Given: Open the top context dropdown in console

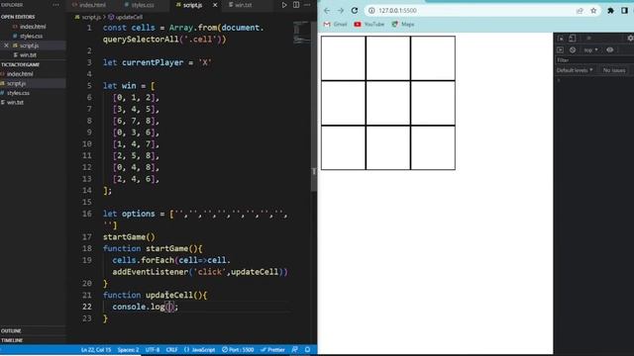Looking at the screenshot, I should [x=590, y=50].
